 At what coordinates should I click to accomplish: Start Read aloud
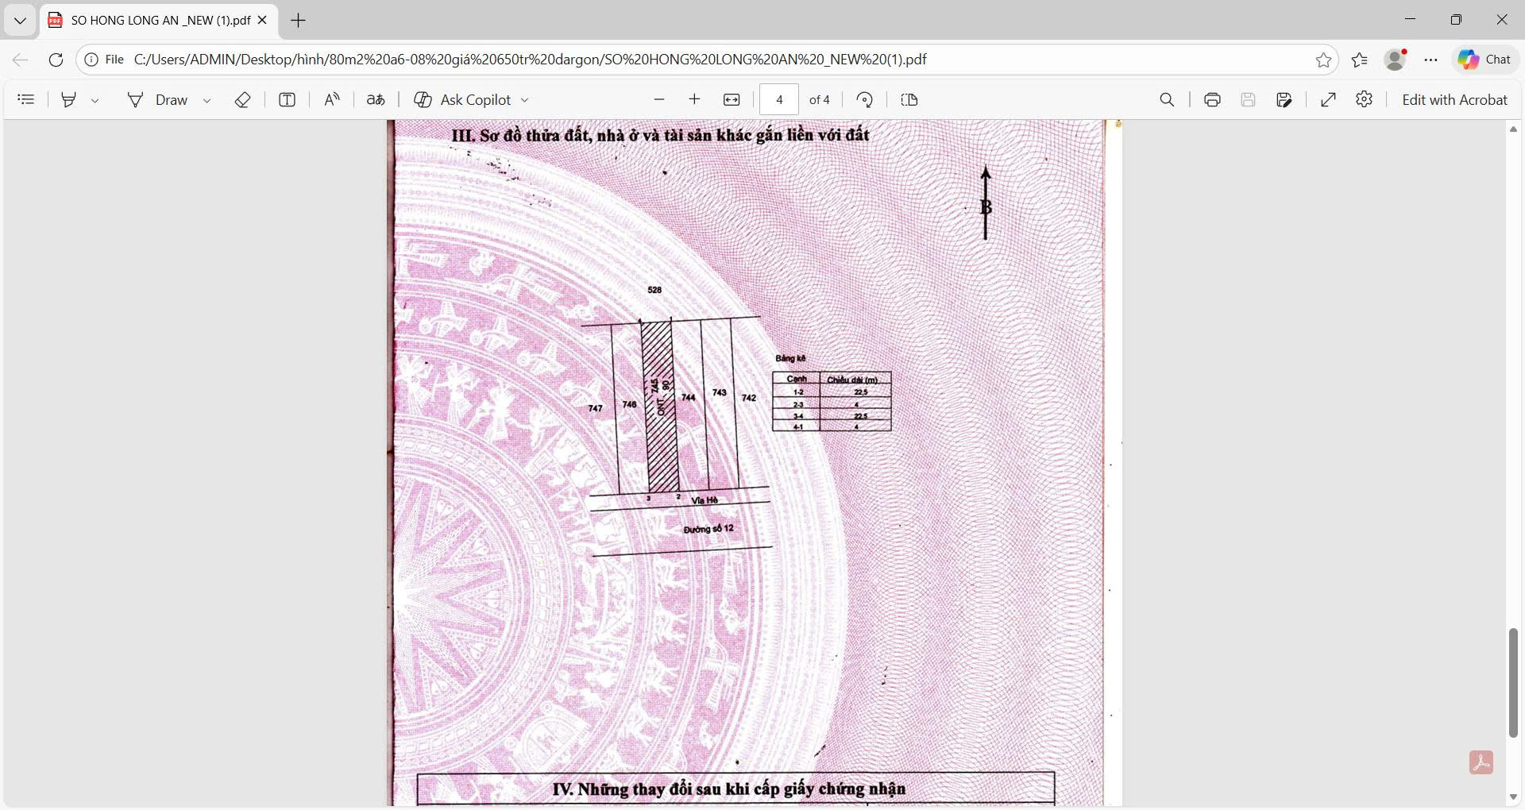332,100
